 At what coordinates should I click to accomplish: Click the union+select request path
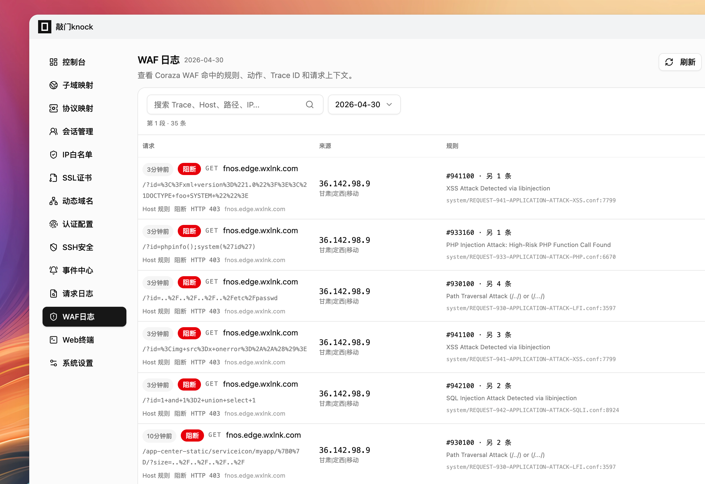click(x=199, y=400)
